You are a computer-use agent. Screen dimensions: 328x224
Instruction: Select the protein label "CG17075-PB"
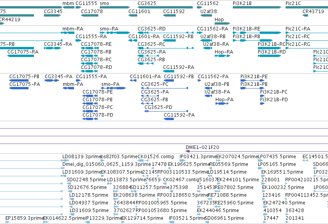click(x=24, y=77)
